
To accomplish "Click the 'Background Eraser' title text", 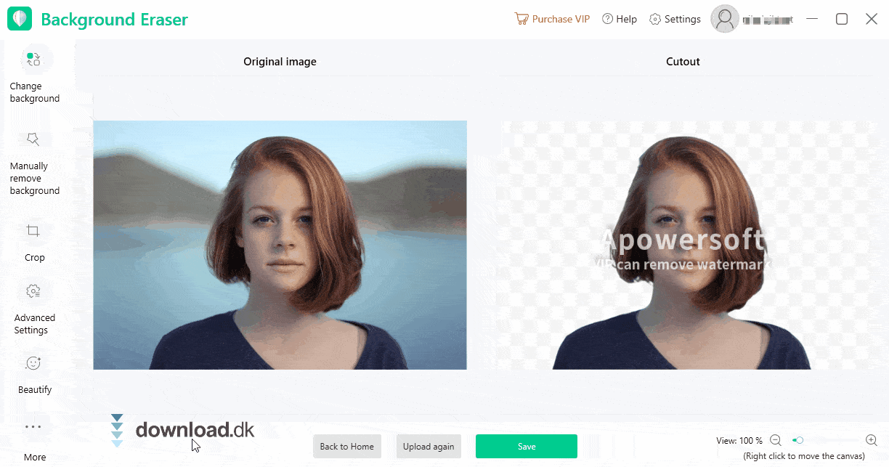I will pos(114,20).
